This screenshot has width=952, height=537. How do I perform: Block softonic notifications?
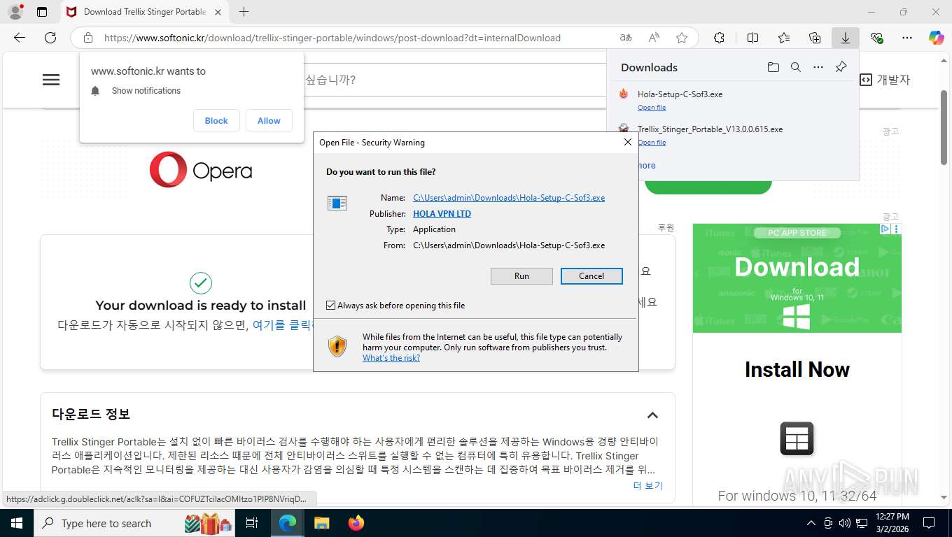(x=216, y=120)
